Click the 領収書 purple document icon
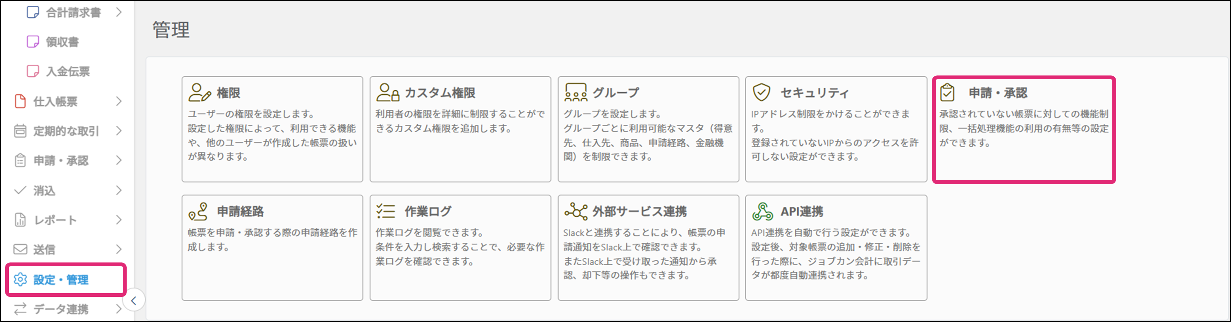This screenshot has width=1231, height=322. click(33, 42)
